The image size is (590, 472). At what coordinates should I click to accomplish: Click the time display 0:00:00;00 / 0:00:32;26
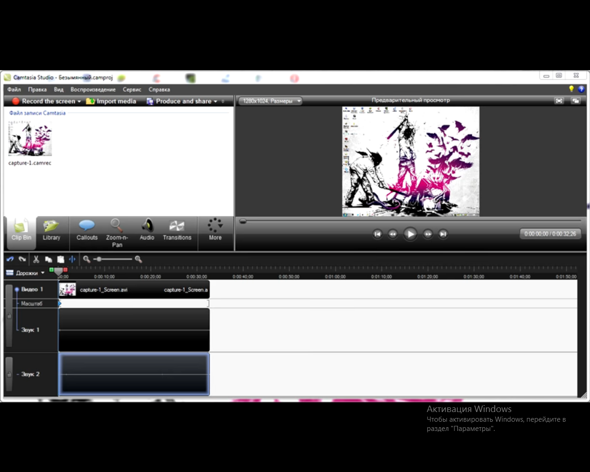coord(550,234)
